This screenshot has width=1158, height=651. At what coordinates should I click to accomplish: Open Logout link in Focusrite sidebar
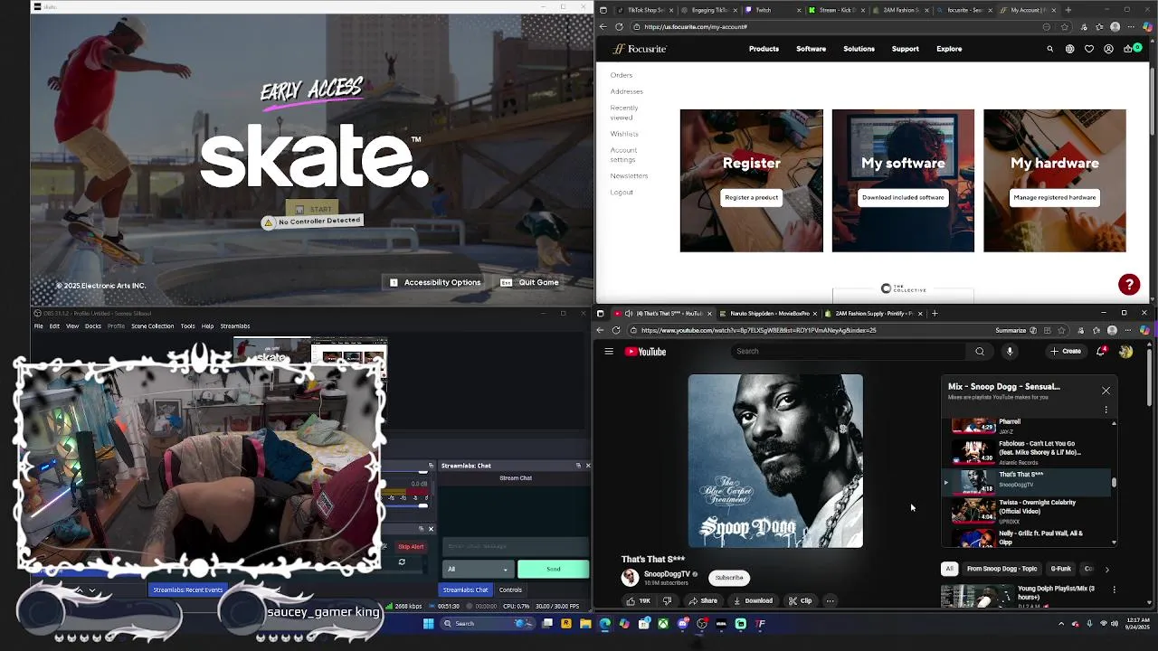tap(622, 192)
